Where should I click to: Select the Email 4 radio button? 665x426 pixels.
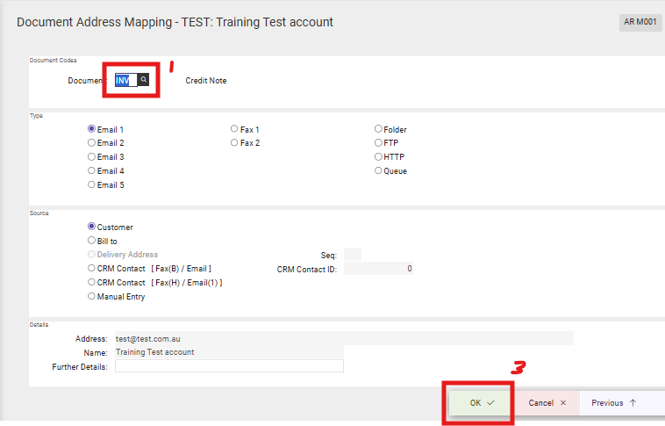click(92, 171)
